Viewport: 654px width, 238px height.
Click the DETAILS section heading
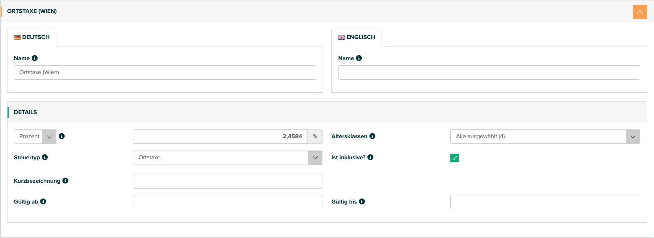[25, 112]
